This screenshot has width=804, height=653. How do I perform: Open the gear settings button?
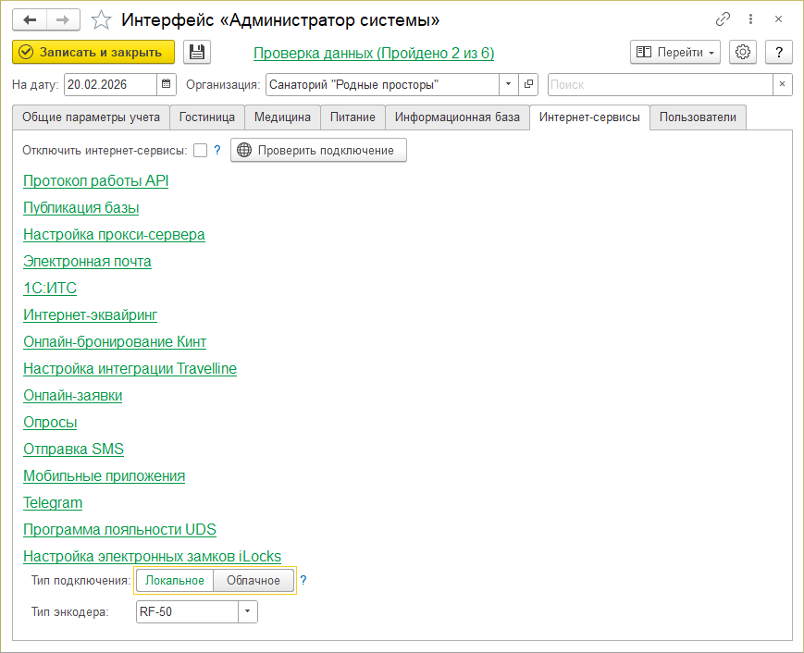743,53
